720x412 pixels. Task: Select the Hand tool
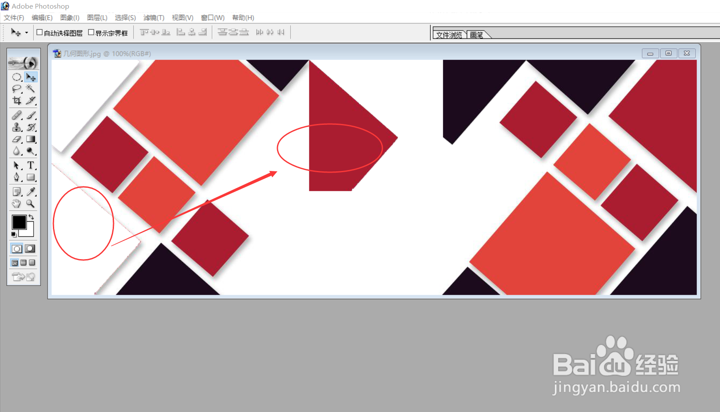(17, 204)
